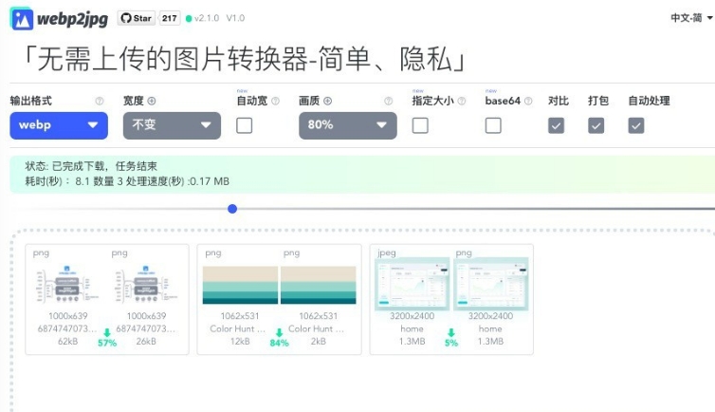Image resolution: width=715 pixels, height=412 pixels.
Task: Click the converted 1000x639 png thumbnail at 26kB
Action: click(146, 284)
